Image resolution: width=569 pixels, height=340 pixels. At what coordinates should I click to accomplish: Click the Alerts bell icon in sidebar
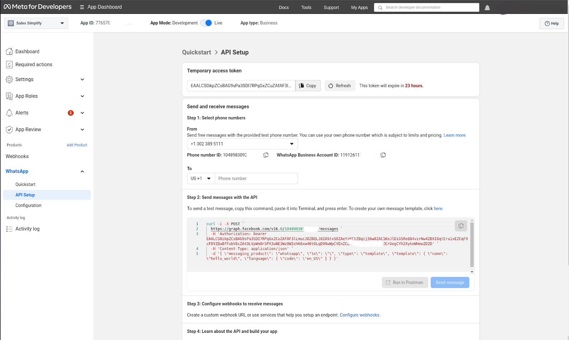(9, 113)
